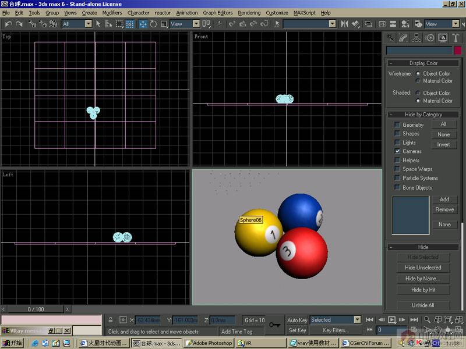This screenshot has height=349, width=466.
Task: Check the Shapes hide category box
Action: pos(397,134)
